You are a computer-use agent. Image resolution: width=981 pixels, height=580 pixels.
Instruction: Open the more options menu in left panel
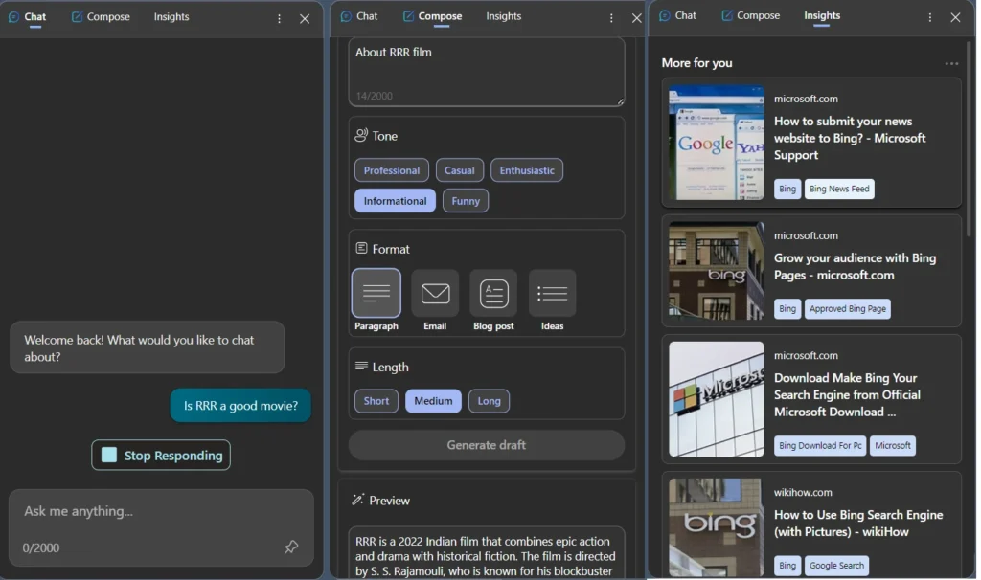pyautogui.click(x=279, y=19)
